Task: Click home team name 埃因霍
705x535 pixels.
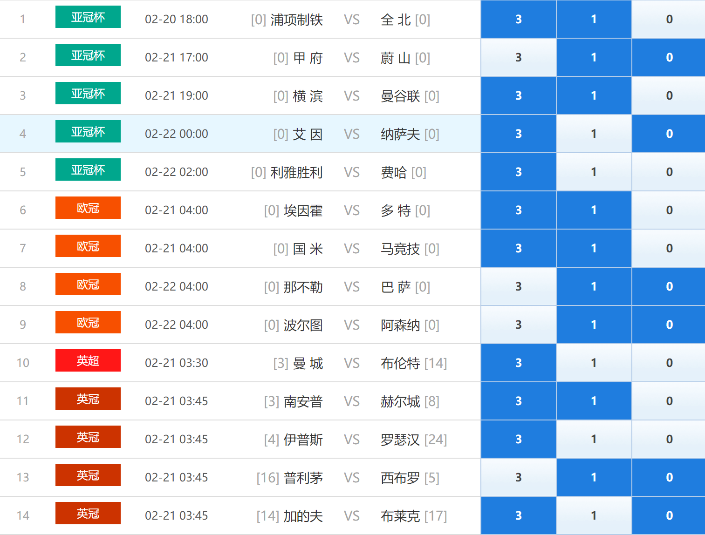Action: [x=303, y=210]
